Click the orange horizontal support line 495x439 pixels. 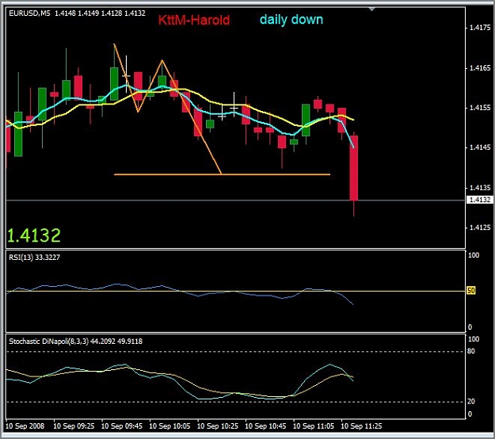[x=222, y=174]
